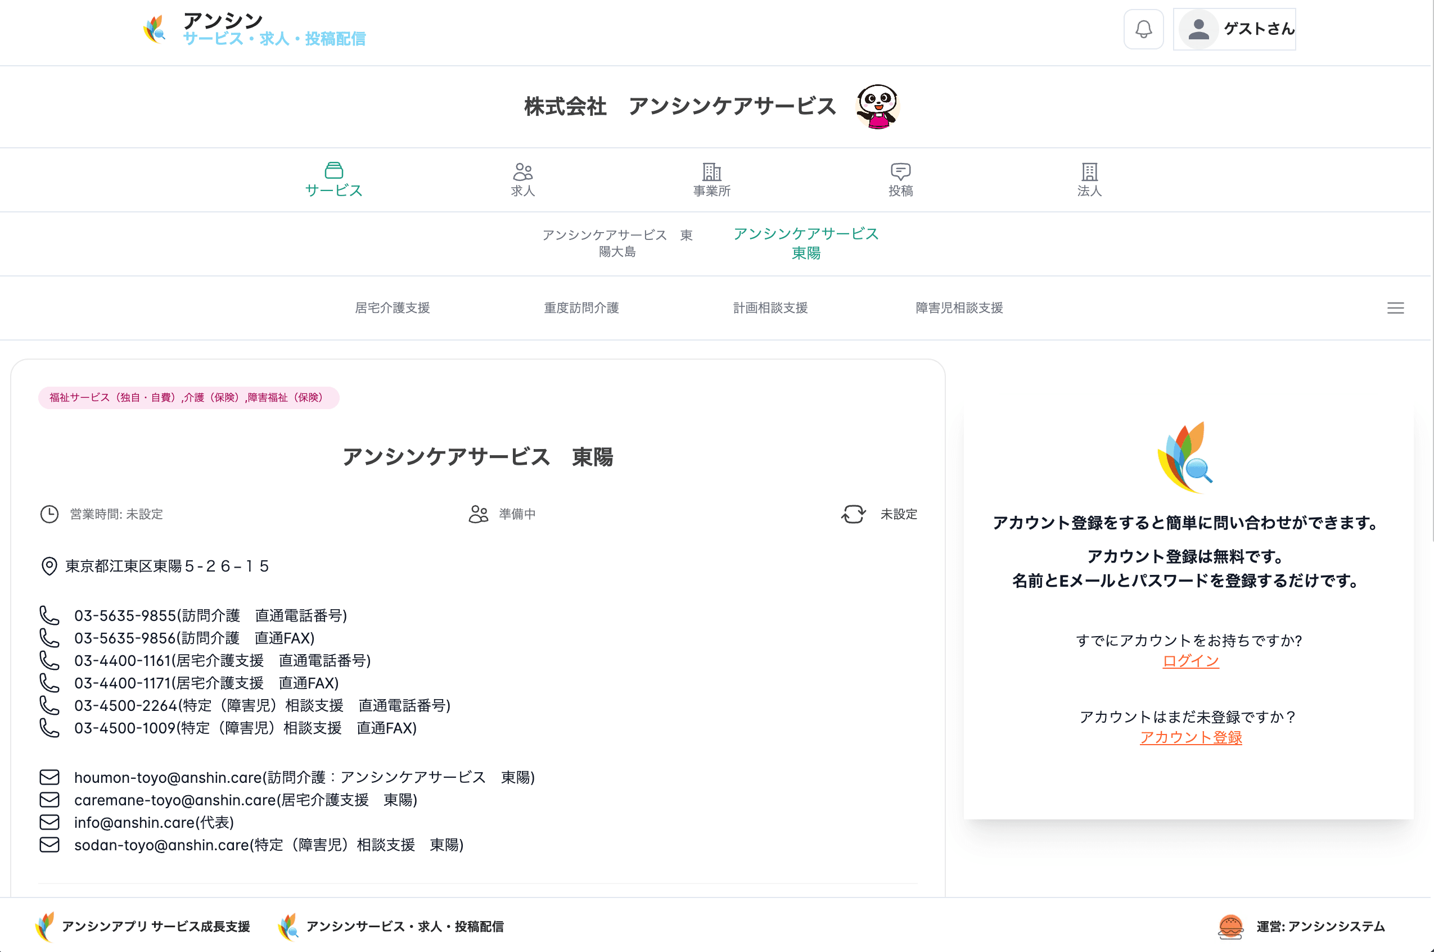The width and height of the screenshot is (1434, 952).
Task: Open the 法人 tab
Action: [x=1090, y=180]
